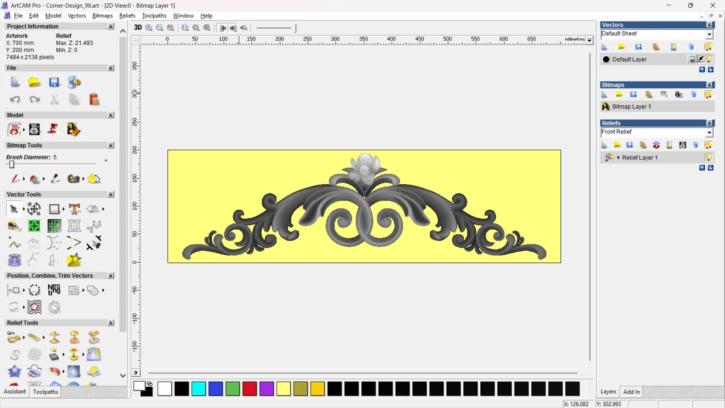The height and width of the screenshot is (408, 725).
Task: Click the Create Text vector tool
Action: click(x=74, y=209)
